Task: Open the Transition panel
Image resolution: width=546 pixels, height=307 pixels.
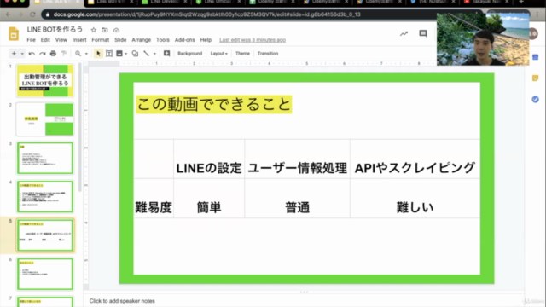Action: [x=268, y=53]
